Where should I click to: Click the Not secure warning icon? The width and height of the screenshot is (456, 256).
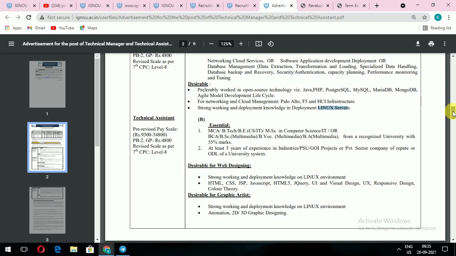pyautogui.click(x=42, y=17)
